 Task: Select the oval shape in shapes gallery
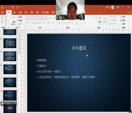94,17
